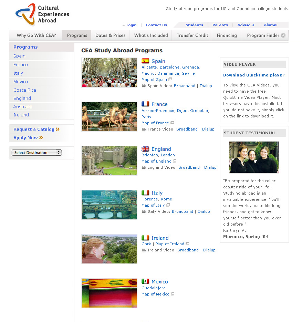Click the student testimonial photo
This screenshot has height=322, width=302.
(254, 157)
